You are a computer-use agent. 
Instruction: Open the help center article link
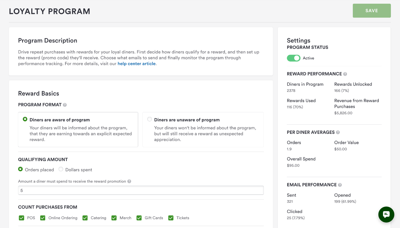(136, 64)
